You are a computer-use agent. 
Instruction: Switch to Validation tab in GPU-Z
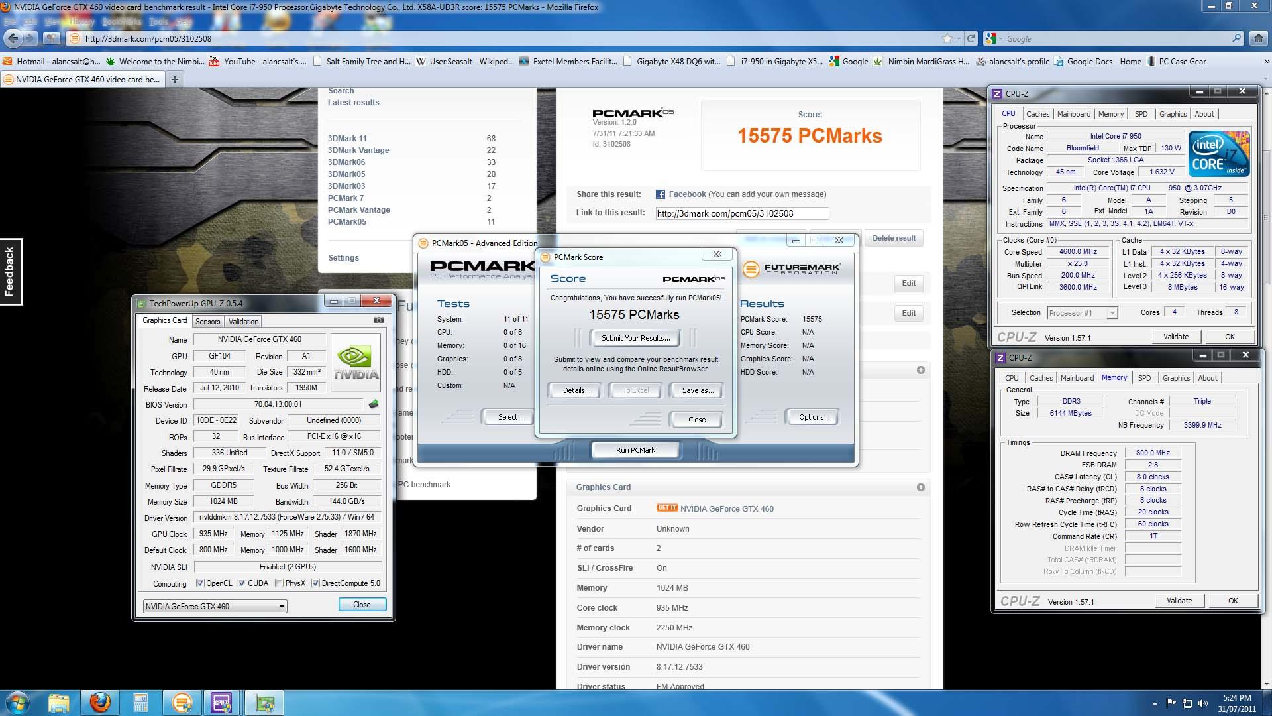pos(243,321)
